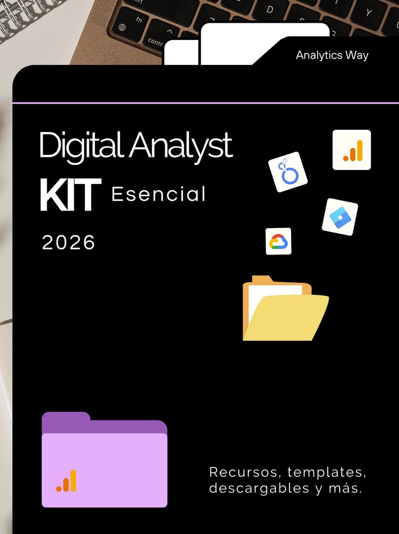Click the control key on keyboard
399x534 pixels.
click(x=160, y=38)
